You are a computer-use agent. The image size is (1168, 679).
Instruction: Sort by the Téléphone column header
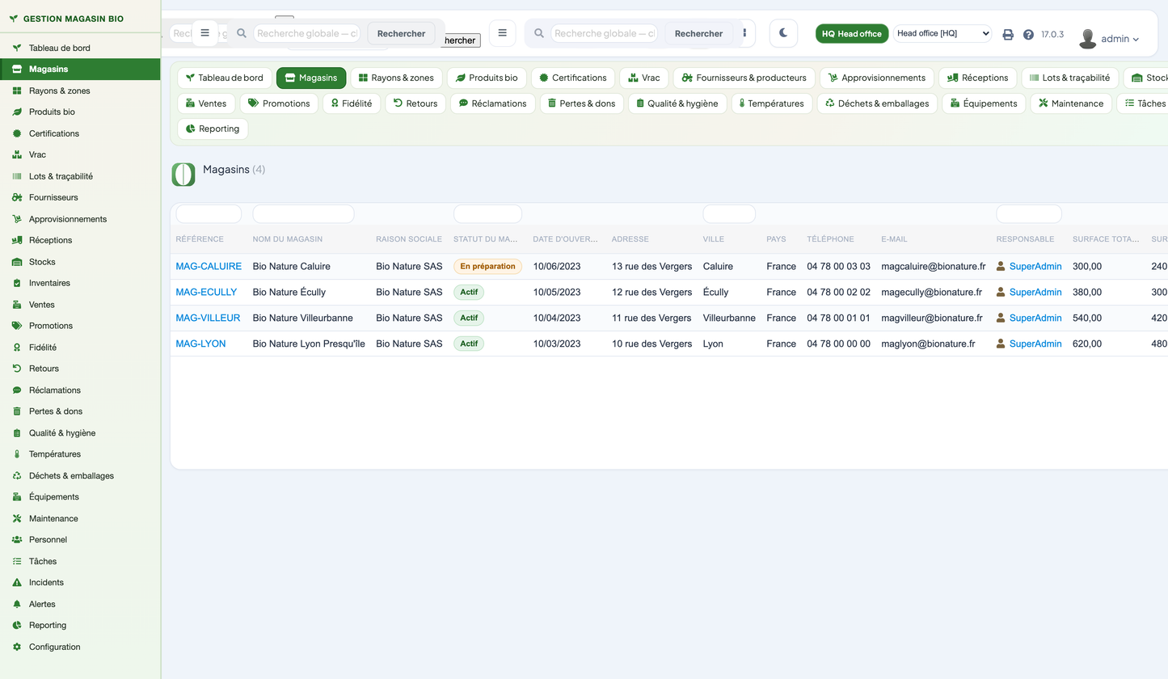pos(830,239)
